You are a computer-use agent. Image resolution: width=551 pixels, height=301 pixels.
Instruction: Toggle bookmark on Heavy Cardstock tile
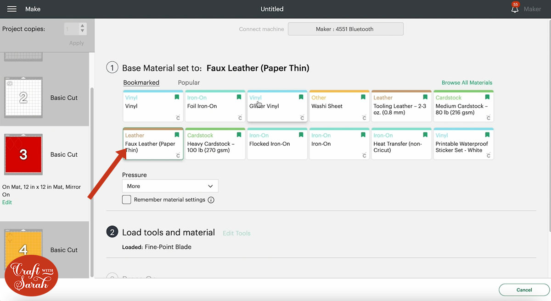coord(239,135)
